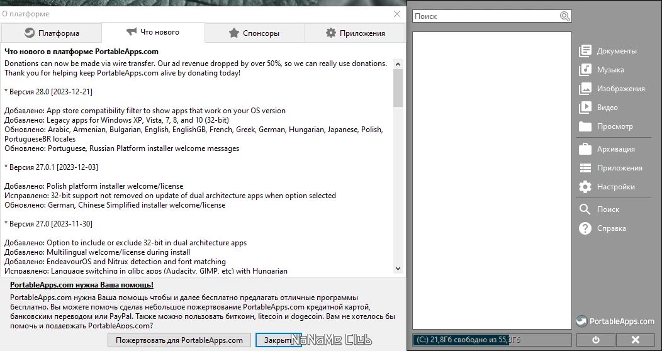This screenshot has width=662, height=351.
Task: Open the Спонсоры tab
Action: (255, 33)
